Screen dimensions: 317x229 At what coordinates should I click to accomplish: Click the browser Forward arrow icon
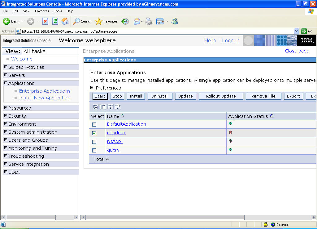pyautogui.click(x=31, y=21)
